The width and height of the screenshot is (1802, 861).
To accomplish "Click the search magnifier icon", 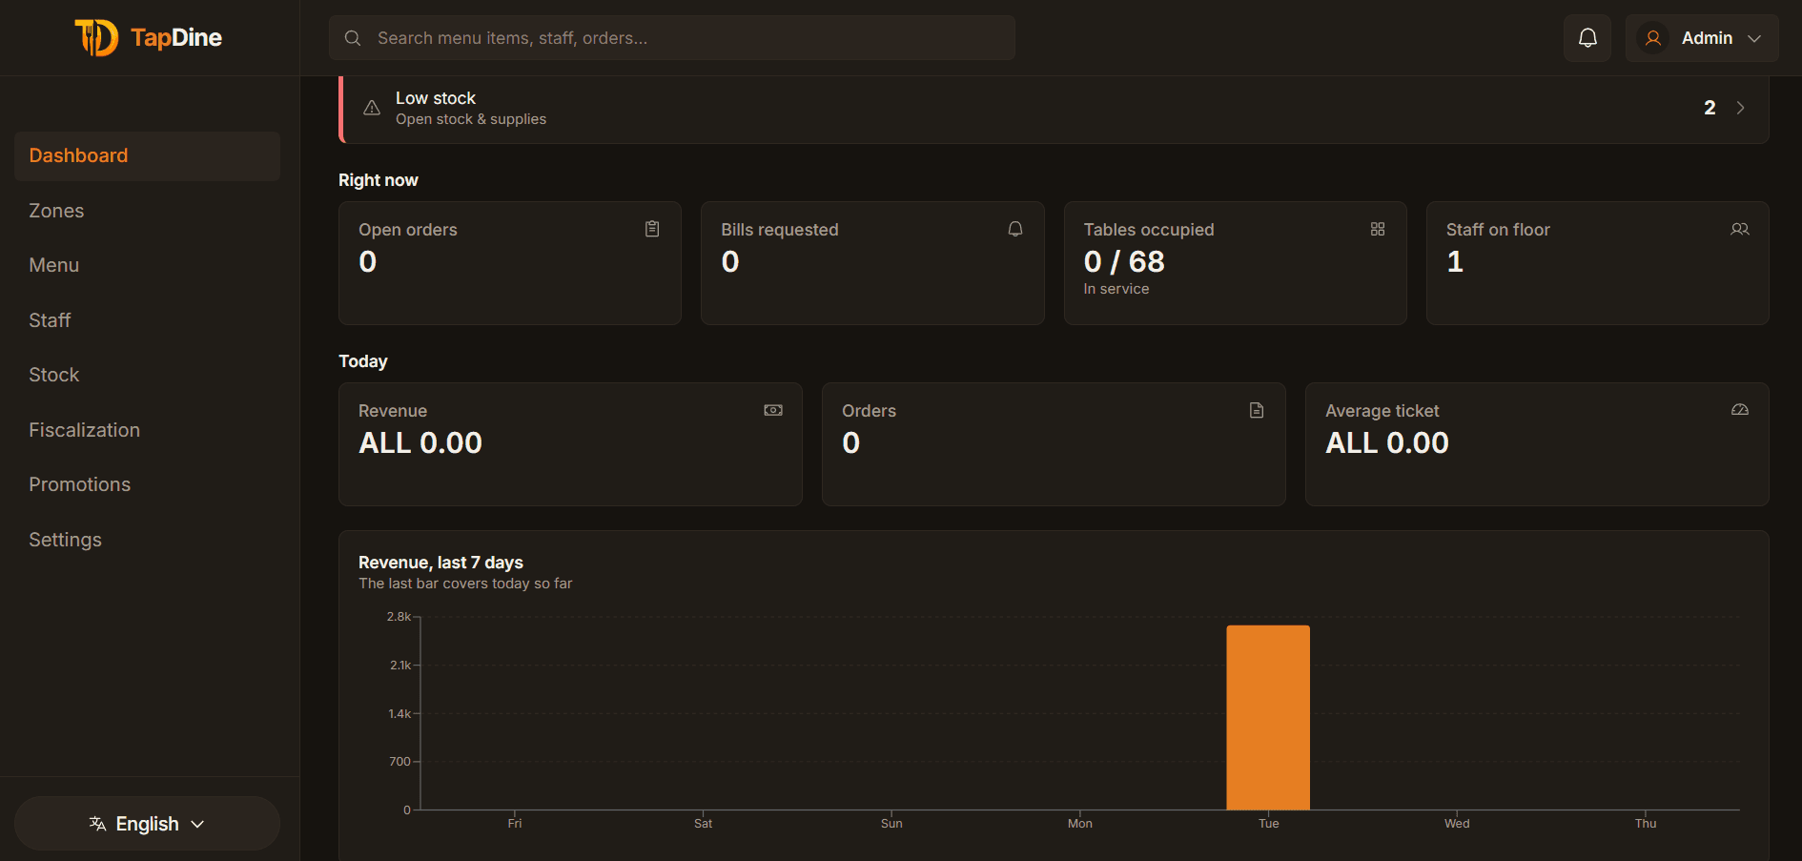I will pyautogui.click(x=353, y=38).
